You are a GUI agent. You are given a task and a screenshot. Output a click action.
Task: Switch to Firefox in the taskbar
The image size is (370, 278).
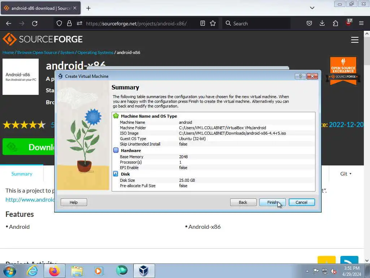[54, 271]
